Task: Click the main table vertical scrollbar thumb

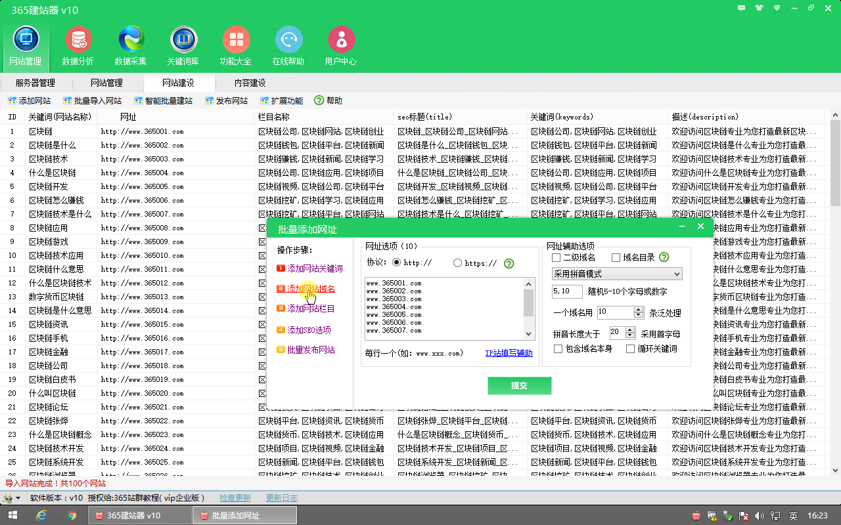Action: (x=835, y=163)
